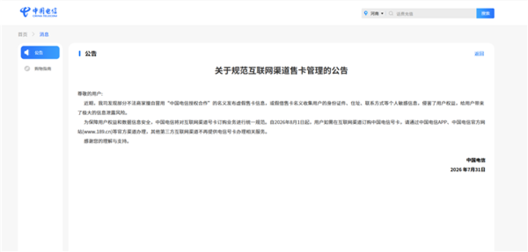Click the 中国电信 signature line
528x252 pixels.
click(x=476, y=160)
